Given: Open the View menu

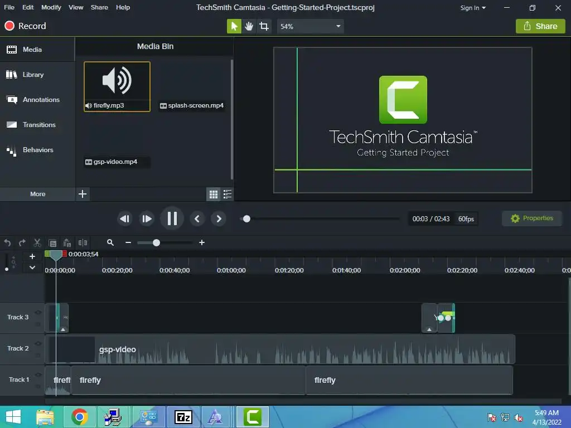Looking at the screenshot, I should click(76, 7).
